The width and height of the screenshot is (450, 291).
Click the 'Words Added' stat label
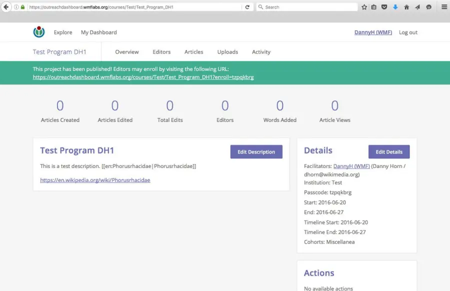280,120
